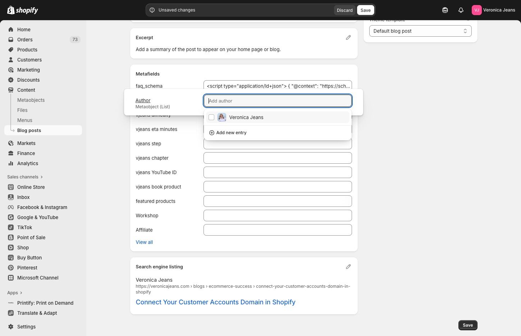The image size is (521, 336).
Task: Click the TikTok sales channel icon
Action: (11, 227)
